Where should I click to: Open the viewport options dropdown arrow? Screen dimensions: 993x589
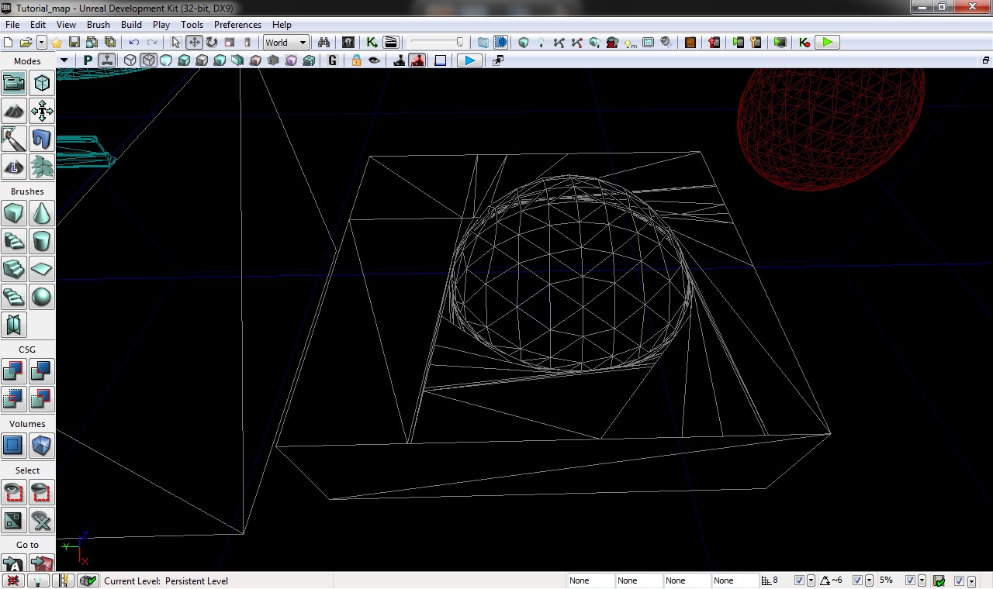[x=64, y=60]
